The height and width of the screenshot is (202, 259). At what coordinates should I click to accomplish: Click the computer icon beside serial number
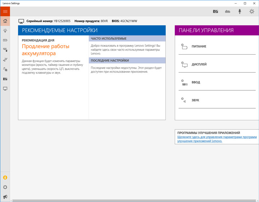pos(21,21)
